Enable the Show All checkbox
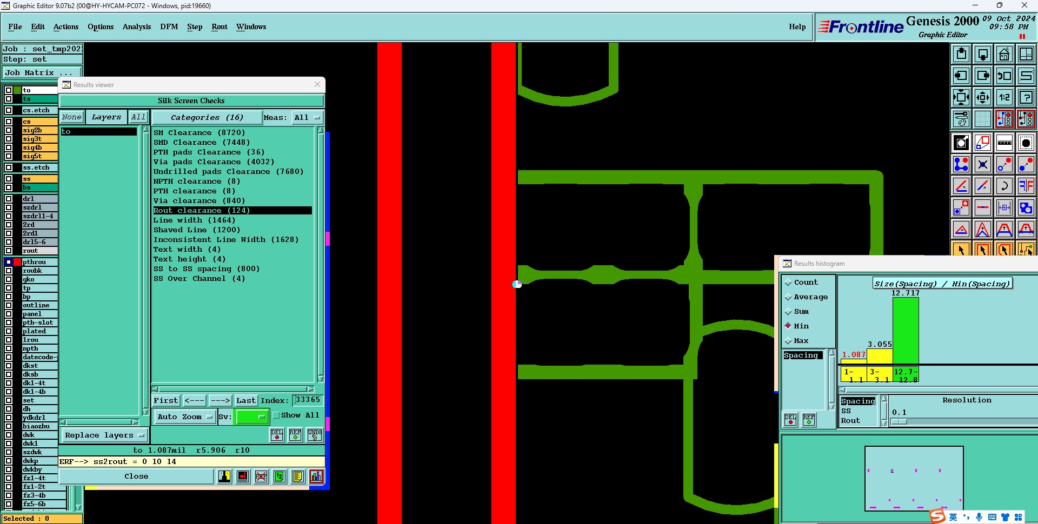 pyautogui.click(x=276, y=415)
